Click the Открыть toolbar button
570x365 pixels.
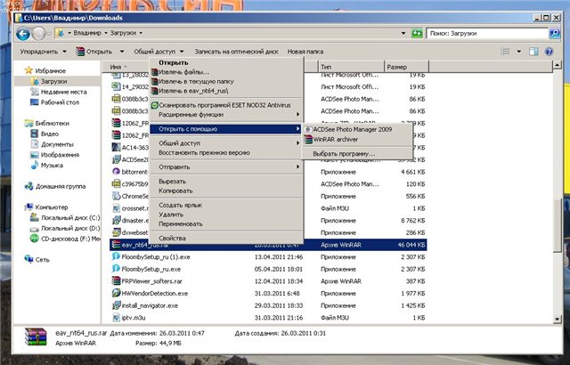point(94,52)
